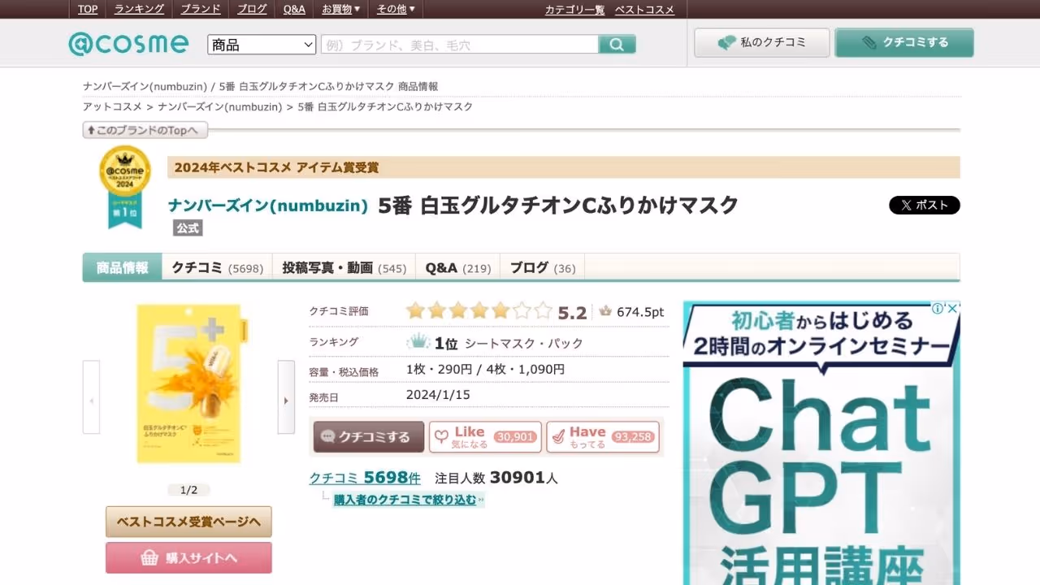1040x585 pixels.
Task: Click ナンバーズイン(numbuzin) breadcrumb link
Action: pos(220,106)
